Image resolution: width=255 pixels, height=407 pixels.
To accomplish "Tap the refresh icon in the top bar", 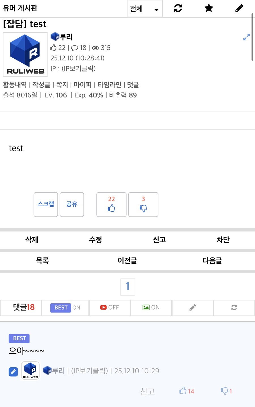I will [177, 8].
